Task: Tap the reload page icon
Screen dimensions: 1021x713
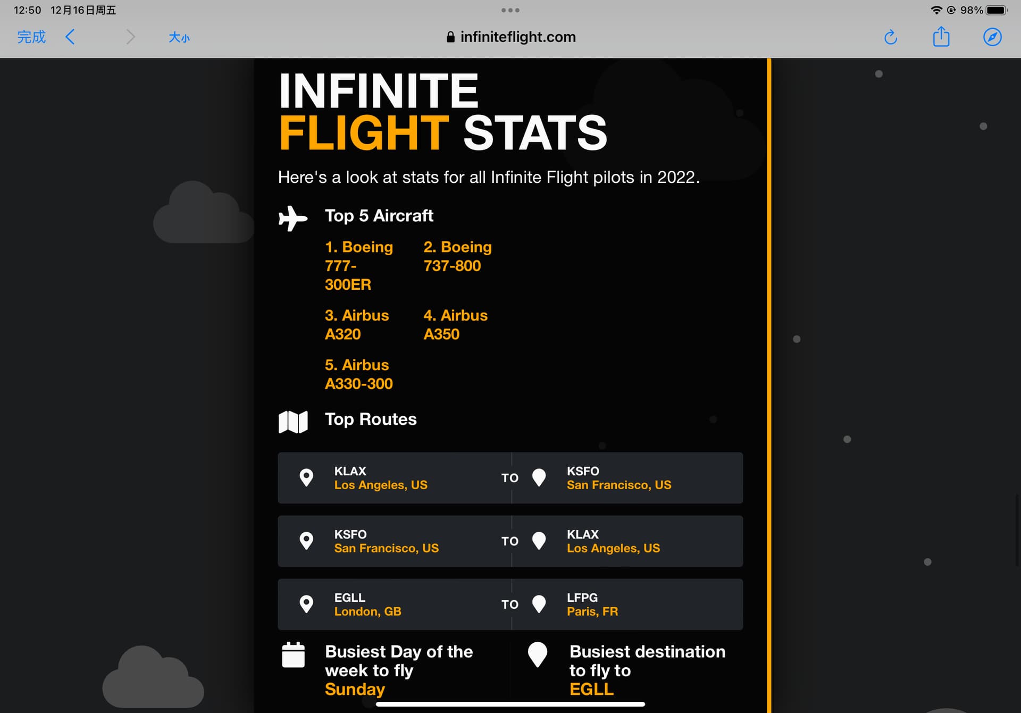Action: point(891,37)
